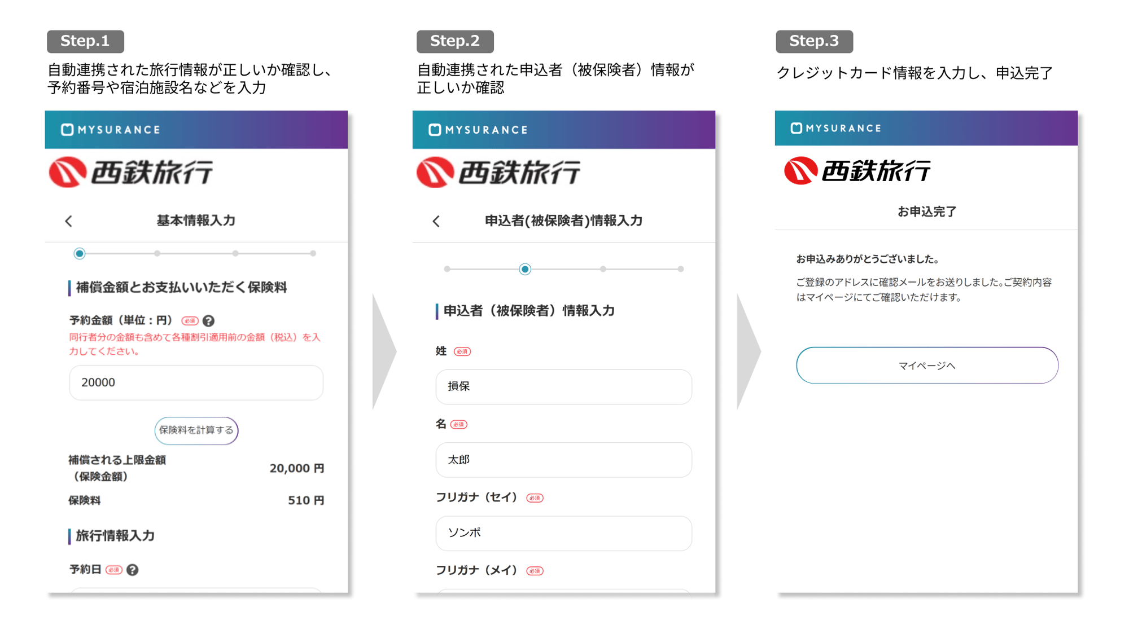
Task: Click the Step.1 label badge
Action: coord(85,41)
